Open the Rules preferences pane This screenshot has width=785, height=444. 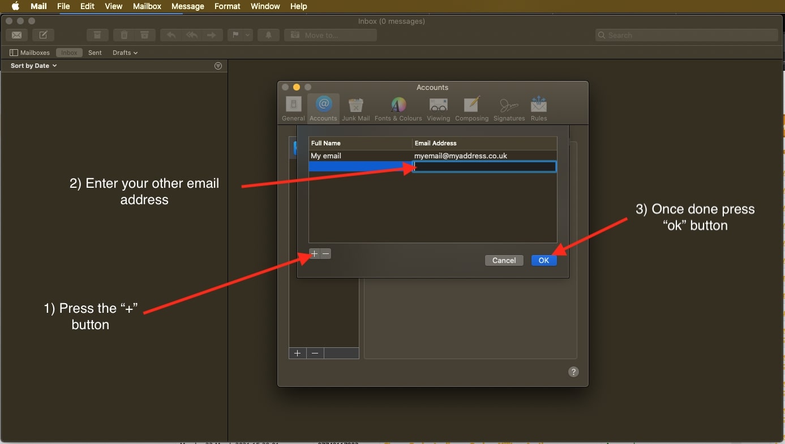pyautogui.click(x=538, y=108)
